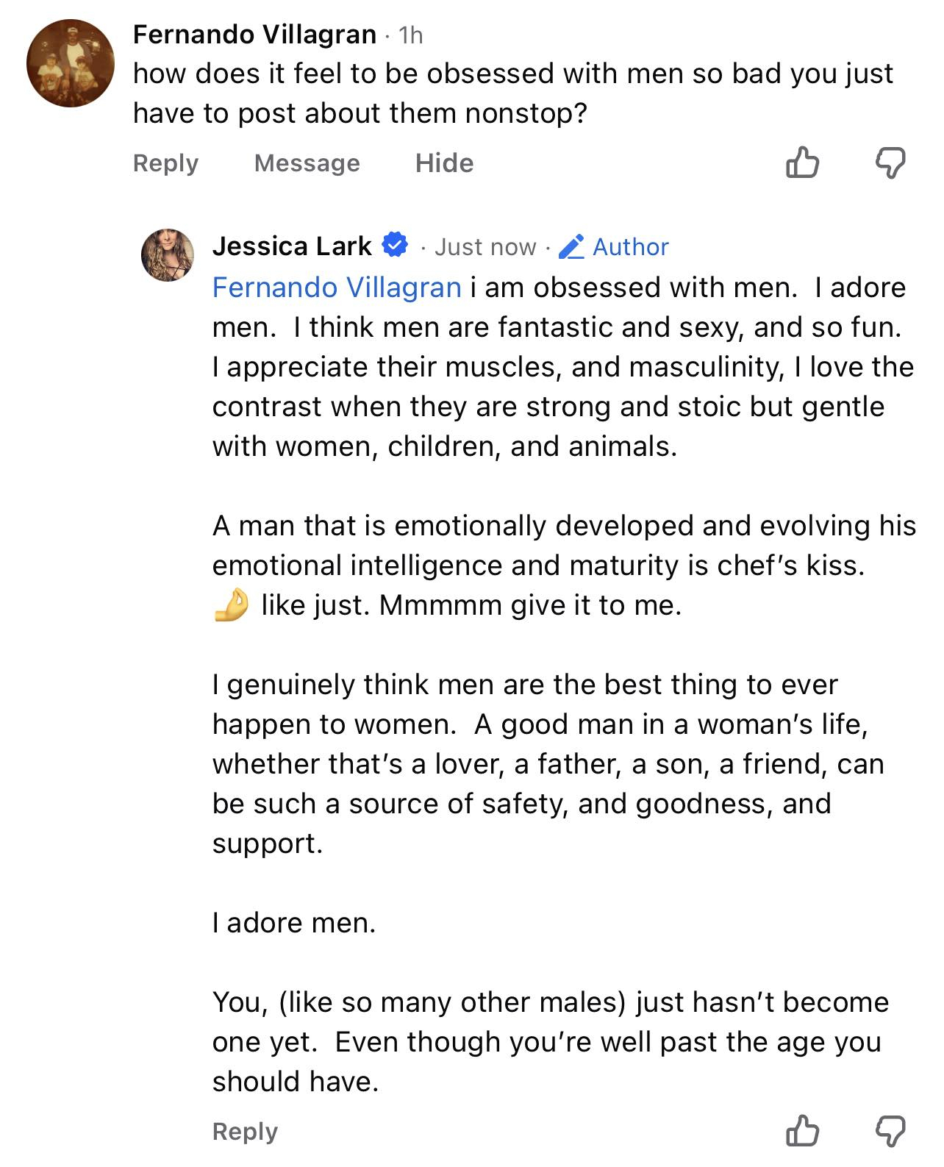The image size is (944, 1167).
Task: Click the blue verified badge beside Jessica Lark
Action: (x=396, y=246)
